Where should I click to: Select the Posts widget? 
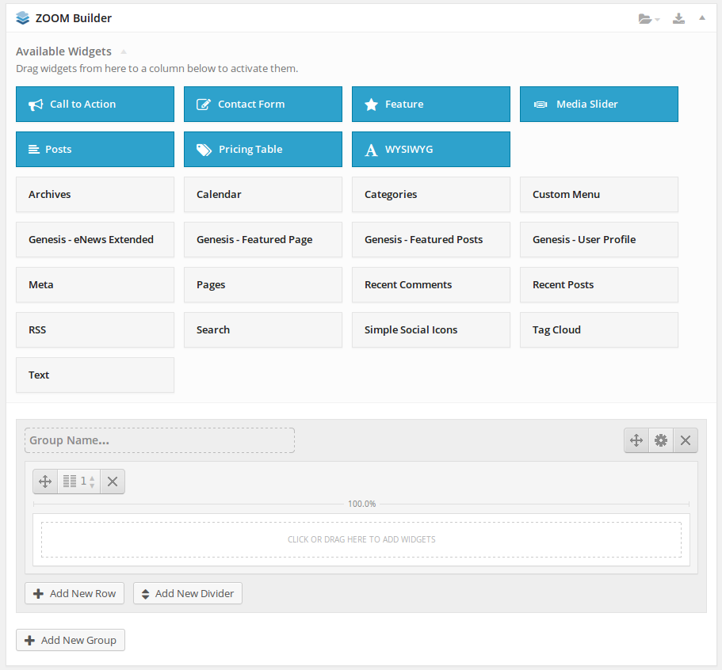pyautogui.click(x=95, y=149)
